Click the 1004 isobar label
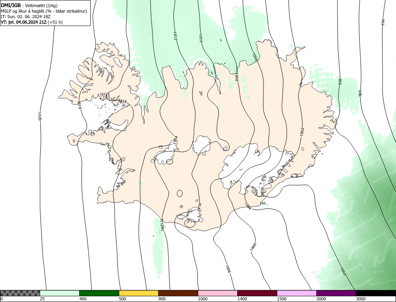 [x=248, y=206]
